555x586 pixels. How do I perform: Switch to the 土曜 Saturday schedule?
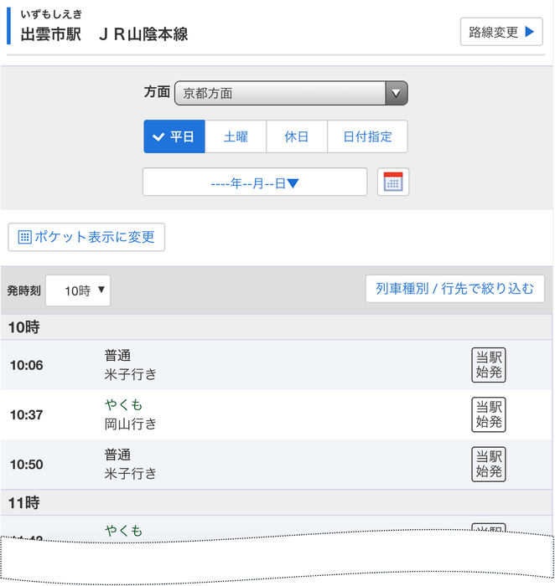[236, 136]
